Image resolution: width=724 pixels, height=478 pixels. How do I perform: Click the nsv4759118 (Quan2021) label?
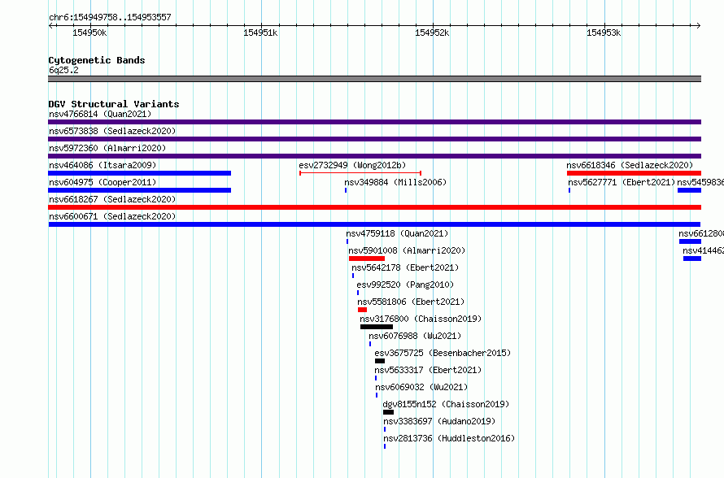pyautogui.click(x=397, y=233)
